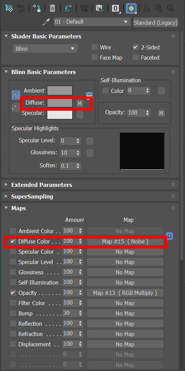Toggle the Show End Result icon
Viewport: 185px width, 371px height.
pos(147,8)
